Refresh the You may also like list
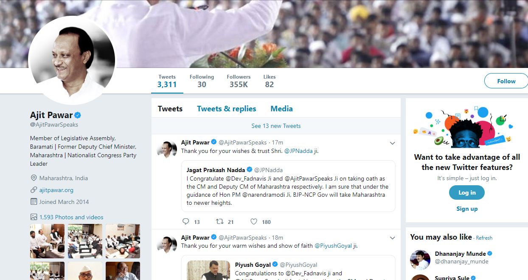 point(484,238)
